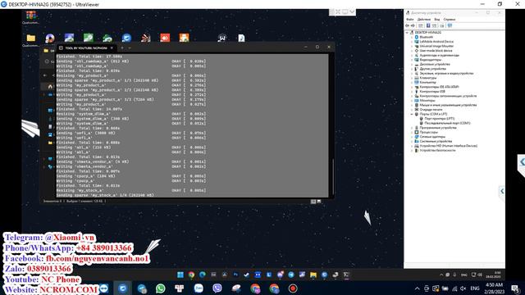Open Viber on the local taskbar
This screenshot has width=525, height=295.
click(x=217, y=288)
